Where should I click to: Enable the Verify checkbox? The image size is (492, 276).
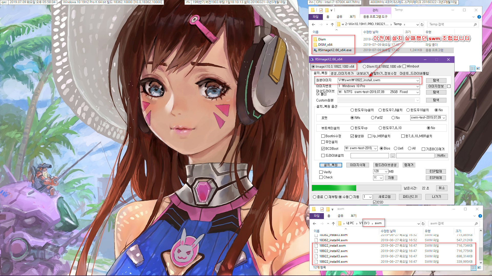click(321, 172)
